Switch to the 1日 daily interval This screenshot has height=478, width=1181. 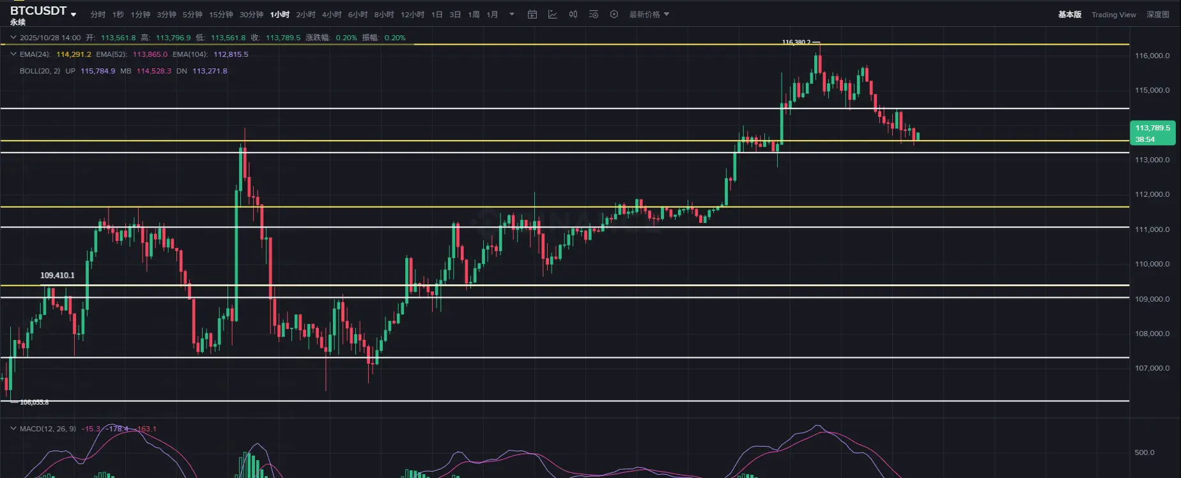437,14
